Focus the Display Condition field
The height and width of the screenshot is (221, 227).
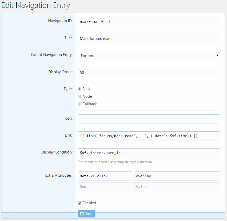click(149, 153)
